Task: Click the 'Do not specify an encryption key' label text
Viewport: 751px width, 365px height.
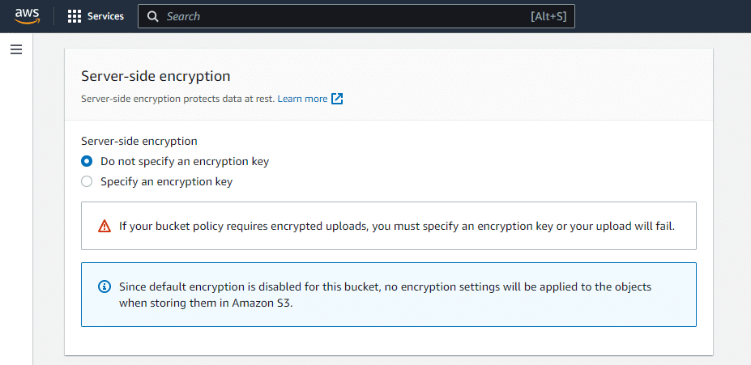Action: point(185,161)
